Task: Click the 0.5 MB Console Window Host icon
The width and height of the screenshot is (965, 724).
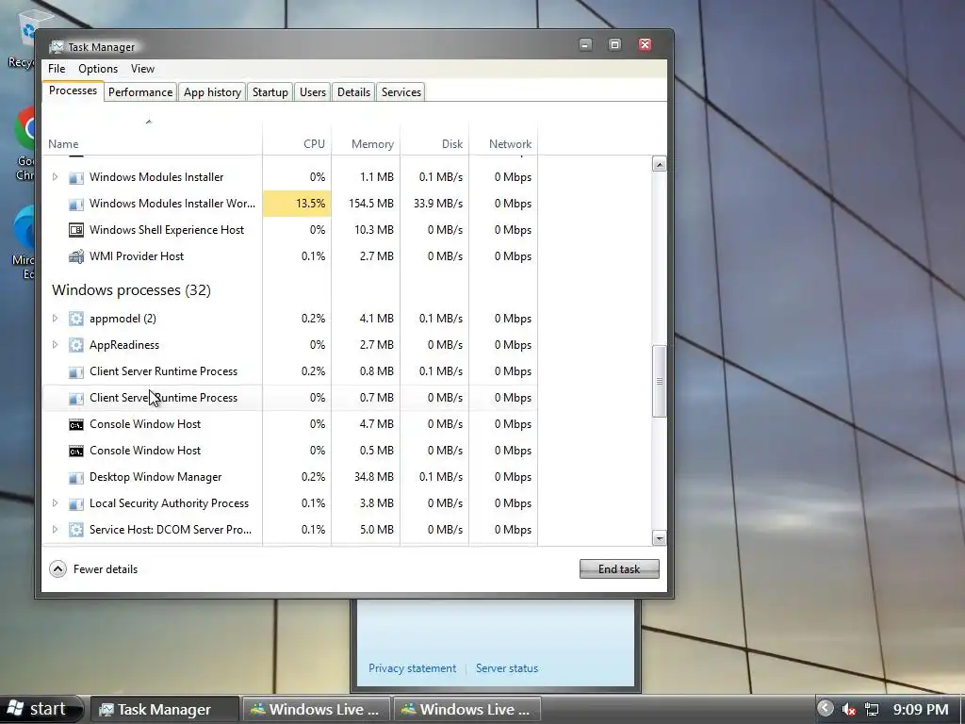Action: pyautogui.click(x=75, y=452)
